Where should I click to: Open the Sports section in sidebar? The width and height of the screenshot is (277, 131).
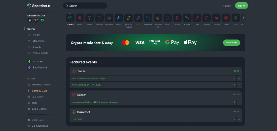31,29
